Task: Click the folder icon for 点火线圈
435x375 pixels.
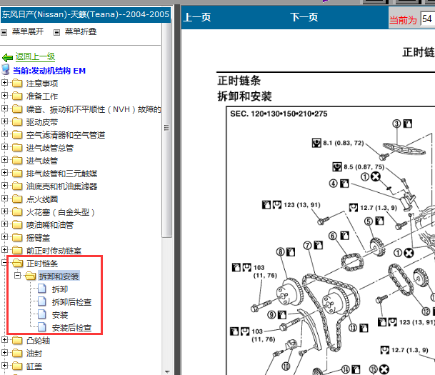Action: point(17,199)
